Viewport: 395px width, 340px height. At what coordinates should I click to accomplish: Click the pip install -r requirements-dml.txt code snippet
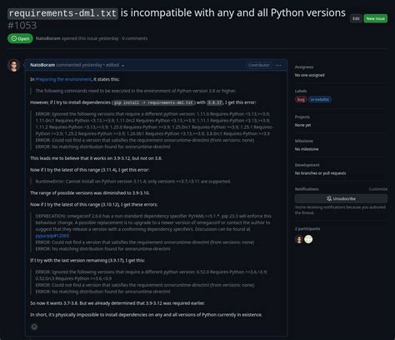pyautogui.click(x=153, y=102)
